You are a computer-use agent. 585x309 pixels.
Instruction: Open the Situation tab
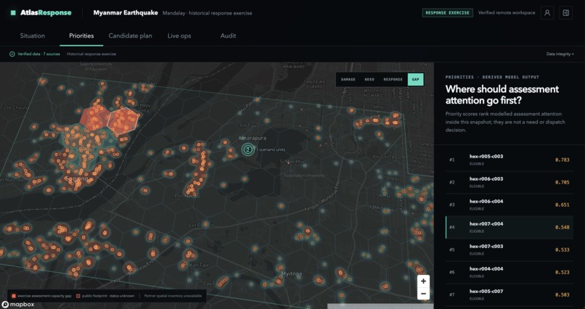33,36
